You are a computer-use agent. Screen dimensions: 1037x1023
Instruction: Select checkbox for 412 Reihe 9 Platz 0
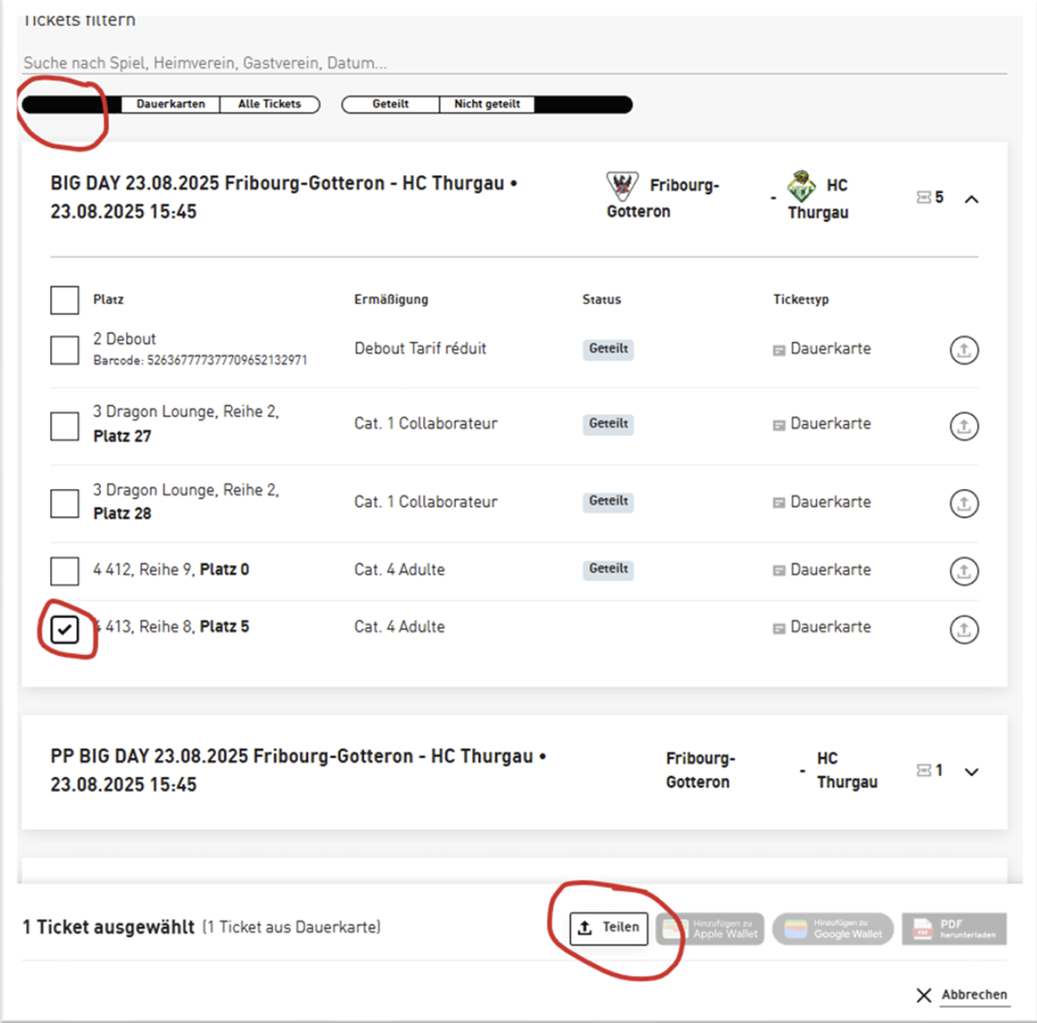tap(65, 571)
